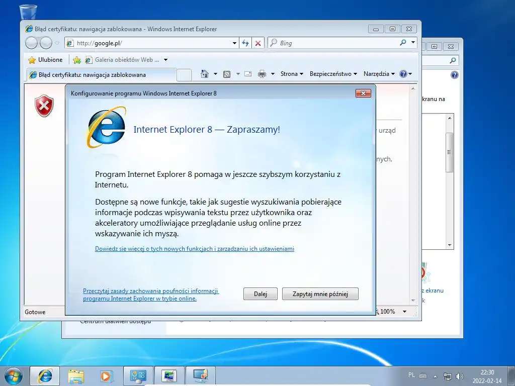This screenshot has width=515, height=386.
Task: Open feeds dropdown arrow
Action: (x=238, y=74)
